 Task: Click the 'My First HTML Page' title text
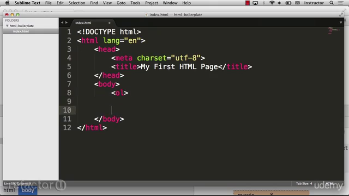[x=179, y=66]
